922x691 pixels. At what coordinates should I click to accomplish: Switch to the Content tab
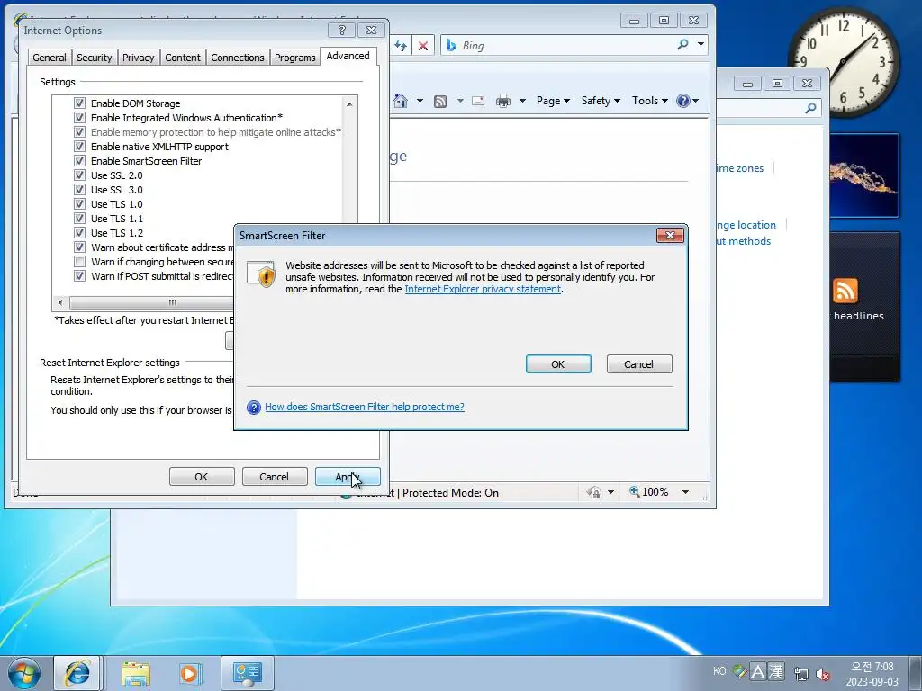(x=183, y=58)
